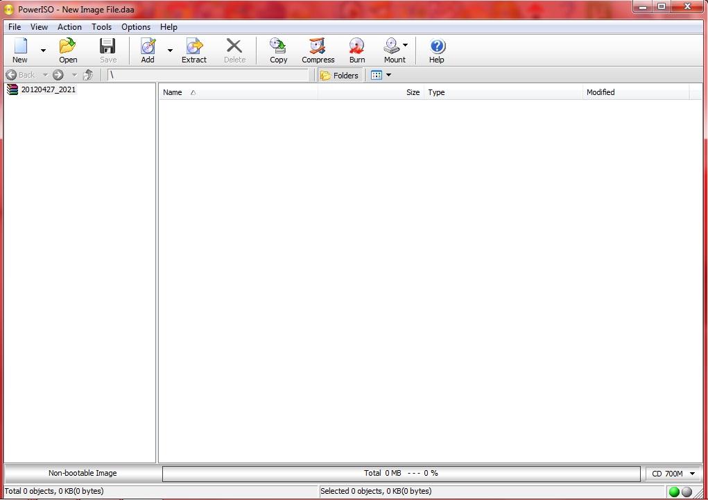Click the Add files toolbar icon
708x500 pixels.
tap(148, 50)
